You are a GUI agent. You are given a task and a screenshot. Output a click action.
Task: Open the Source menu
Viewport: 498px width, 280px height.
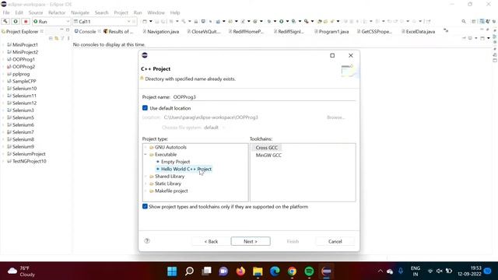pyautogui.click(x=36, y=12)
